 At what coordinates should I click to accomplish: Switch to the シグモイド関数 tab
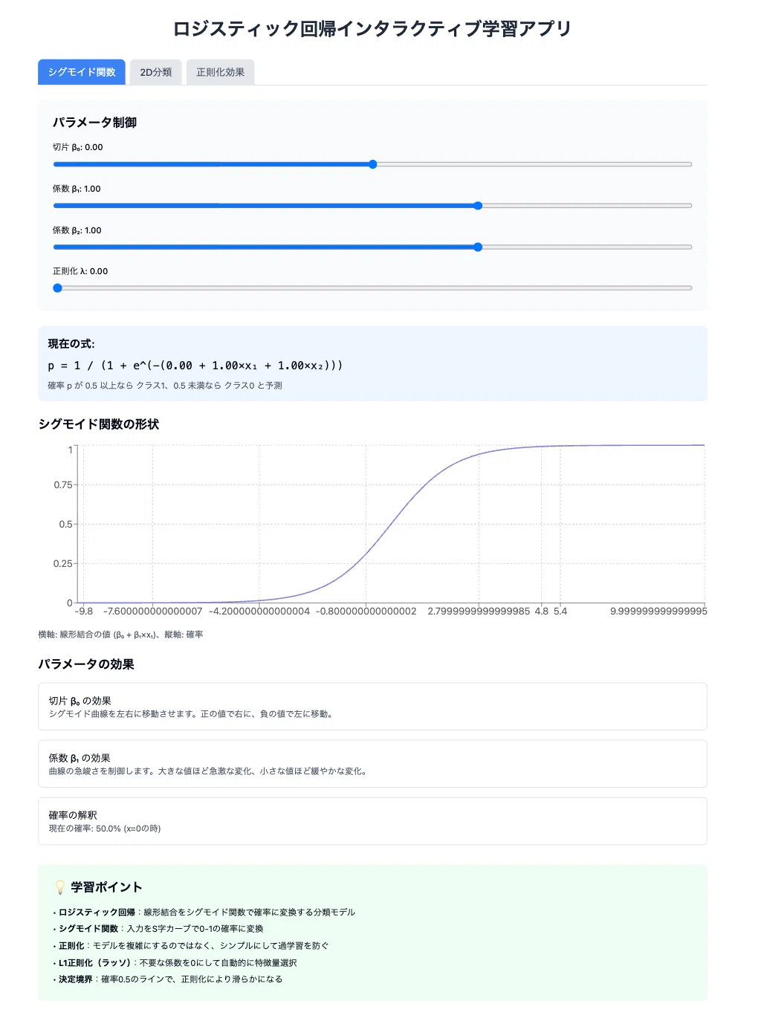click(x=82, y=72)
